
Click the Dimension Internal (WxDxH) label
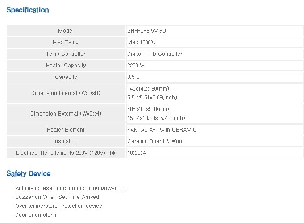coord(66,93)
